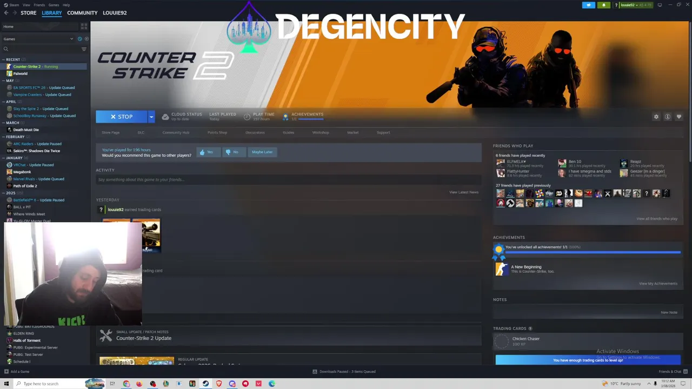692x389 pixels.
Task: Click the achievements progress bar
Action: click(x=593, y=252)
